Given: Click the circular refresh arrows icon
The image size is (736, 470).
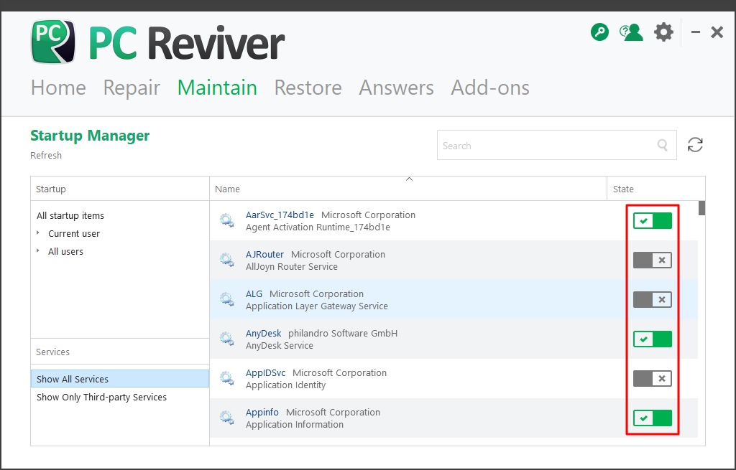Looking at the screenshot, I should 695,145.
